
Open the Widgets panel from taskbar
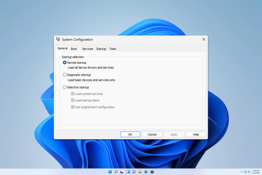pyautogui.click(x=128, y=172)
